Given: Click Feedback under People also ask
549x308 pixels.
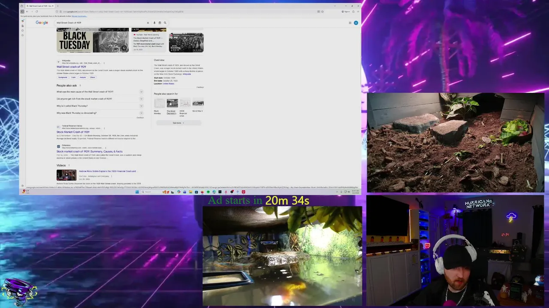Looking at the screenshot, I should 140,118.
